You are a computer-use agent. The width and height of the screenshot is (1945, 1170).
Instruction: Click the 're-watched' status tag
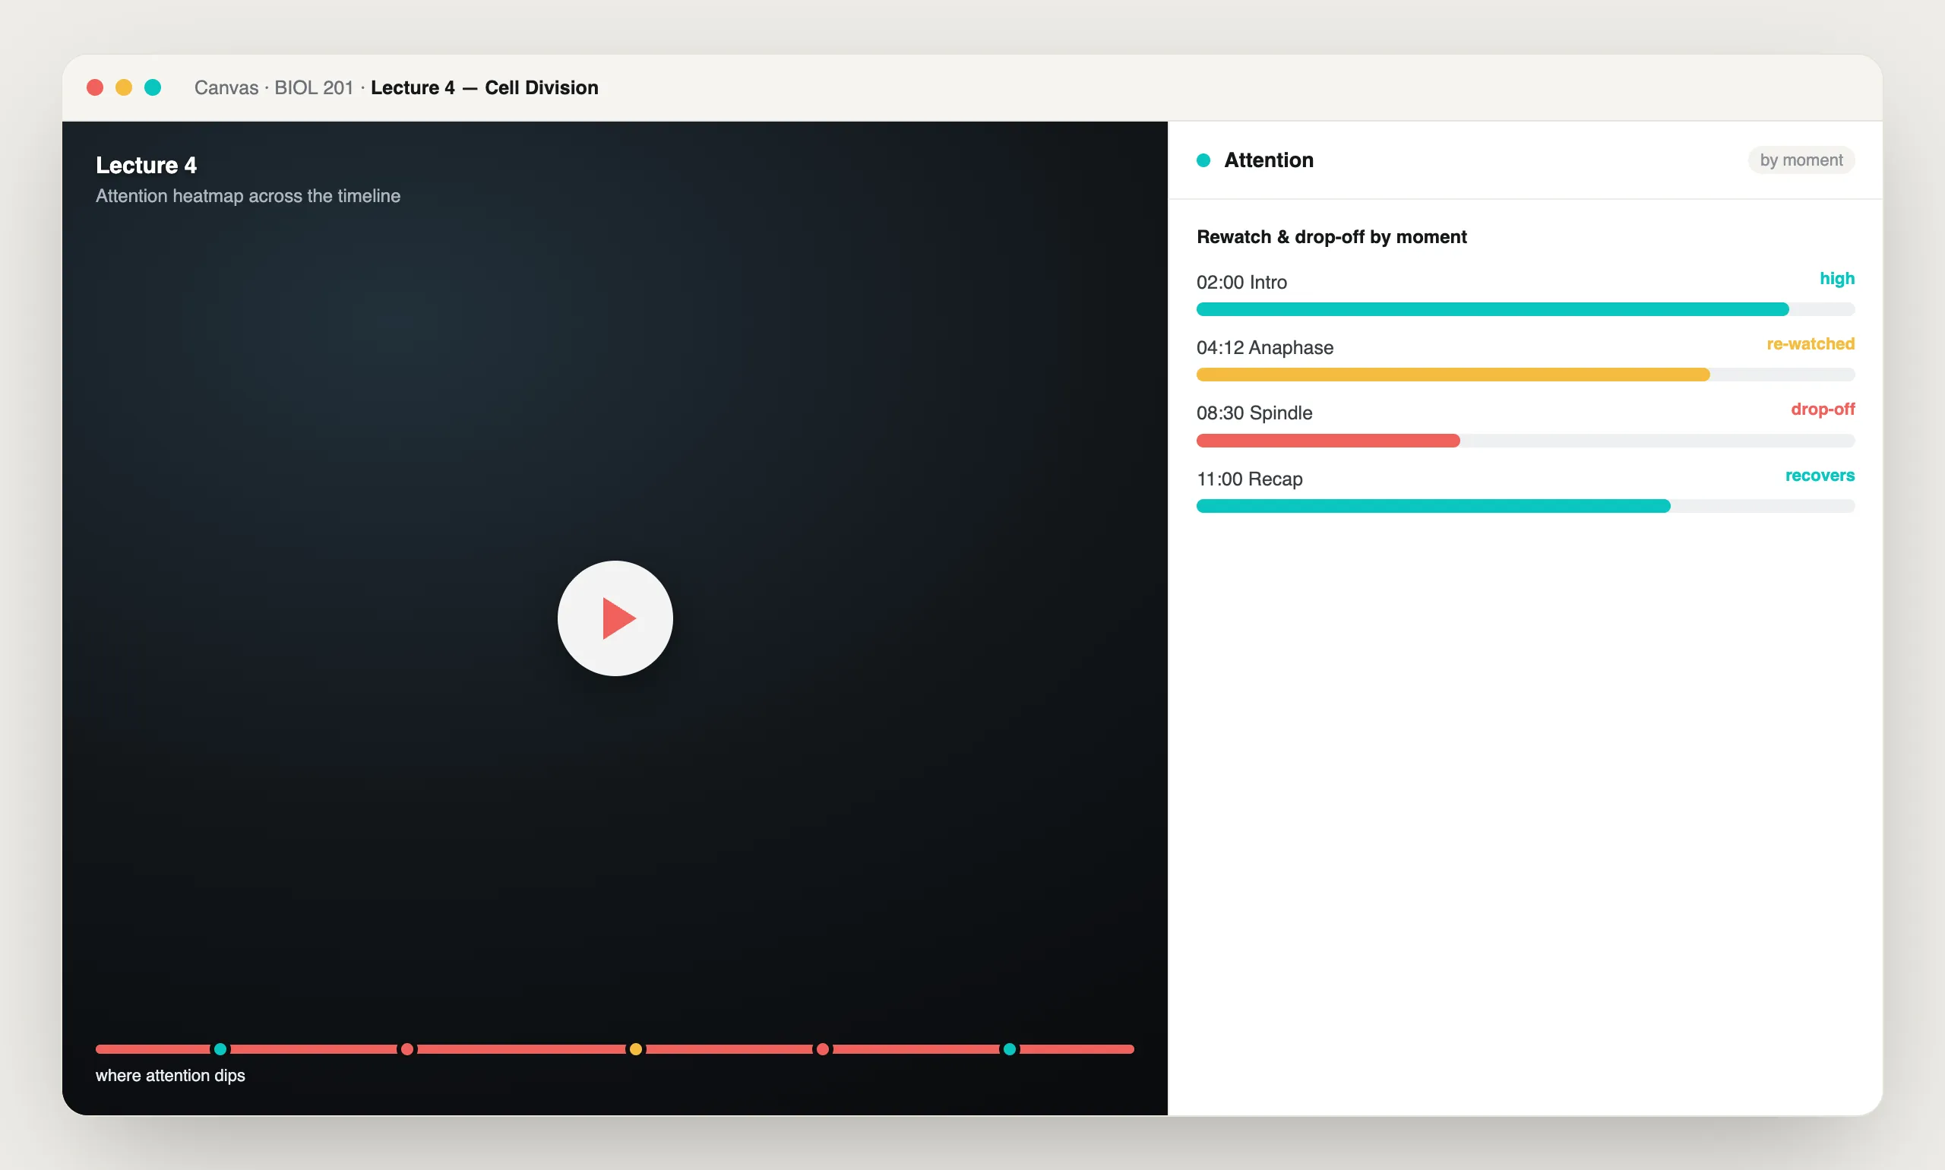(x=1811, y=343)
